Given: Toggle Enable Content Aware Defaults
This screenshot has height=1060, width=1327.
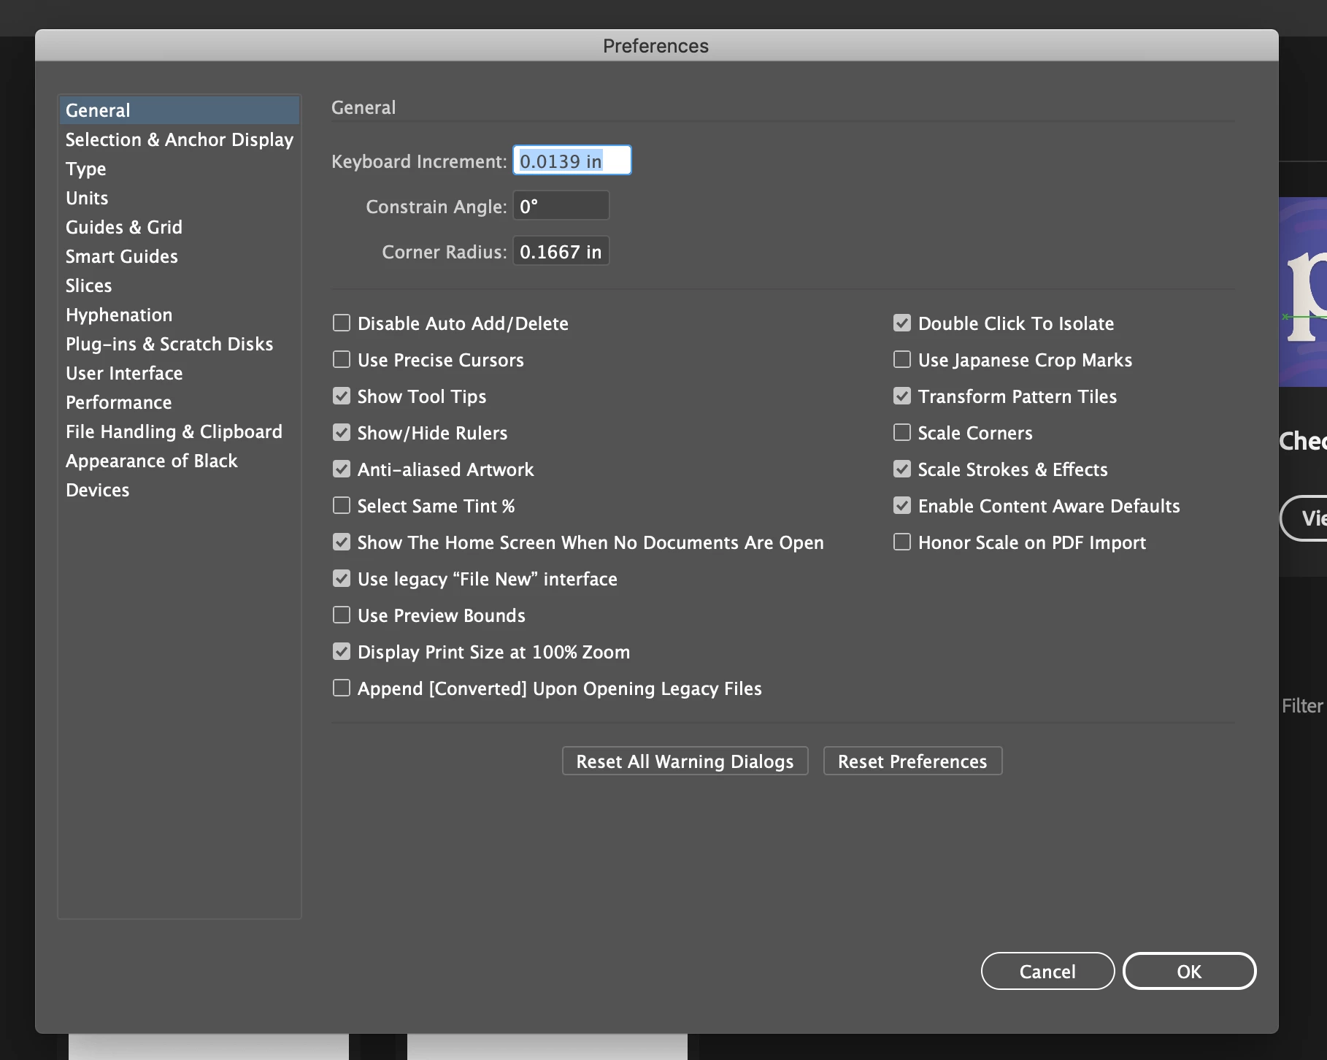Looking at the screenshot, I should (902, 505).
